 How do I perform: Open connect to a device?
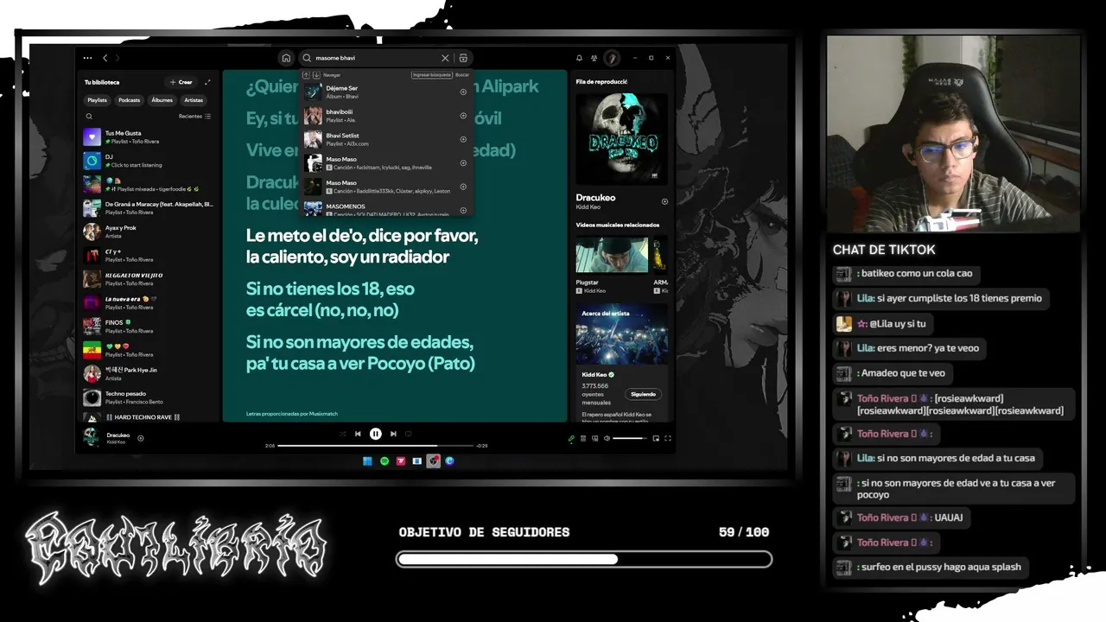click(595, 438)
